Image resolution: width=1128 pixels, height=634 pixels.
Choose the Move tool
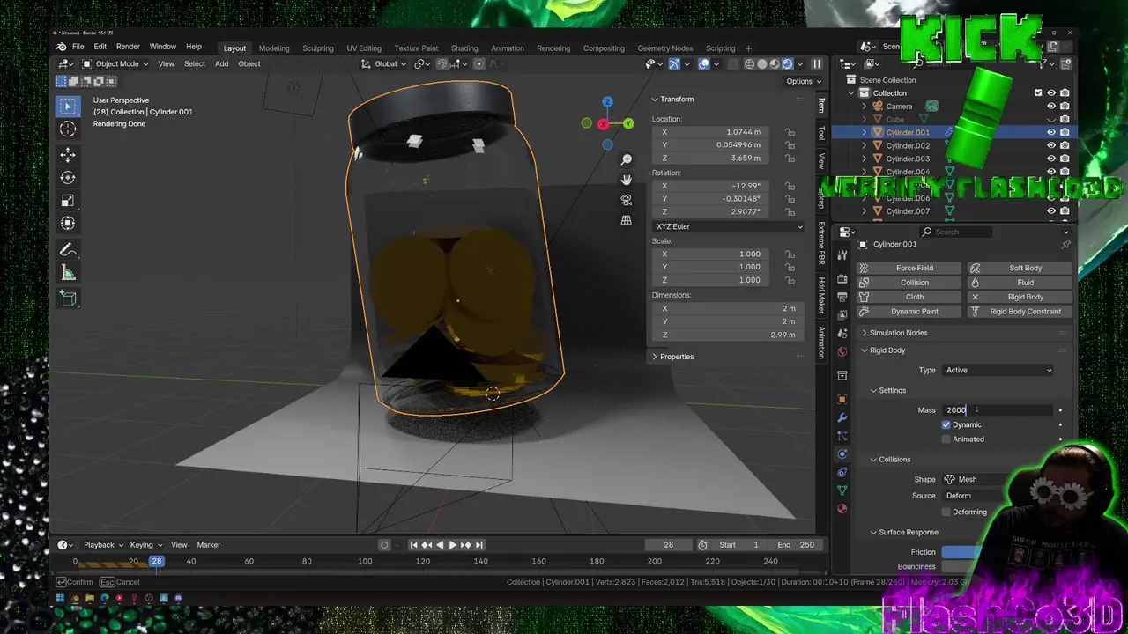click(68, 155)
